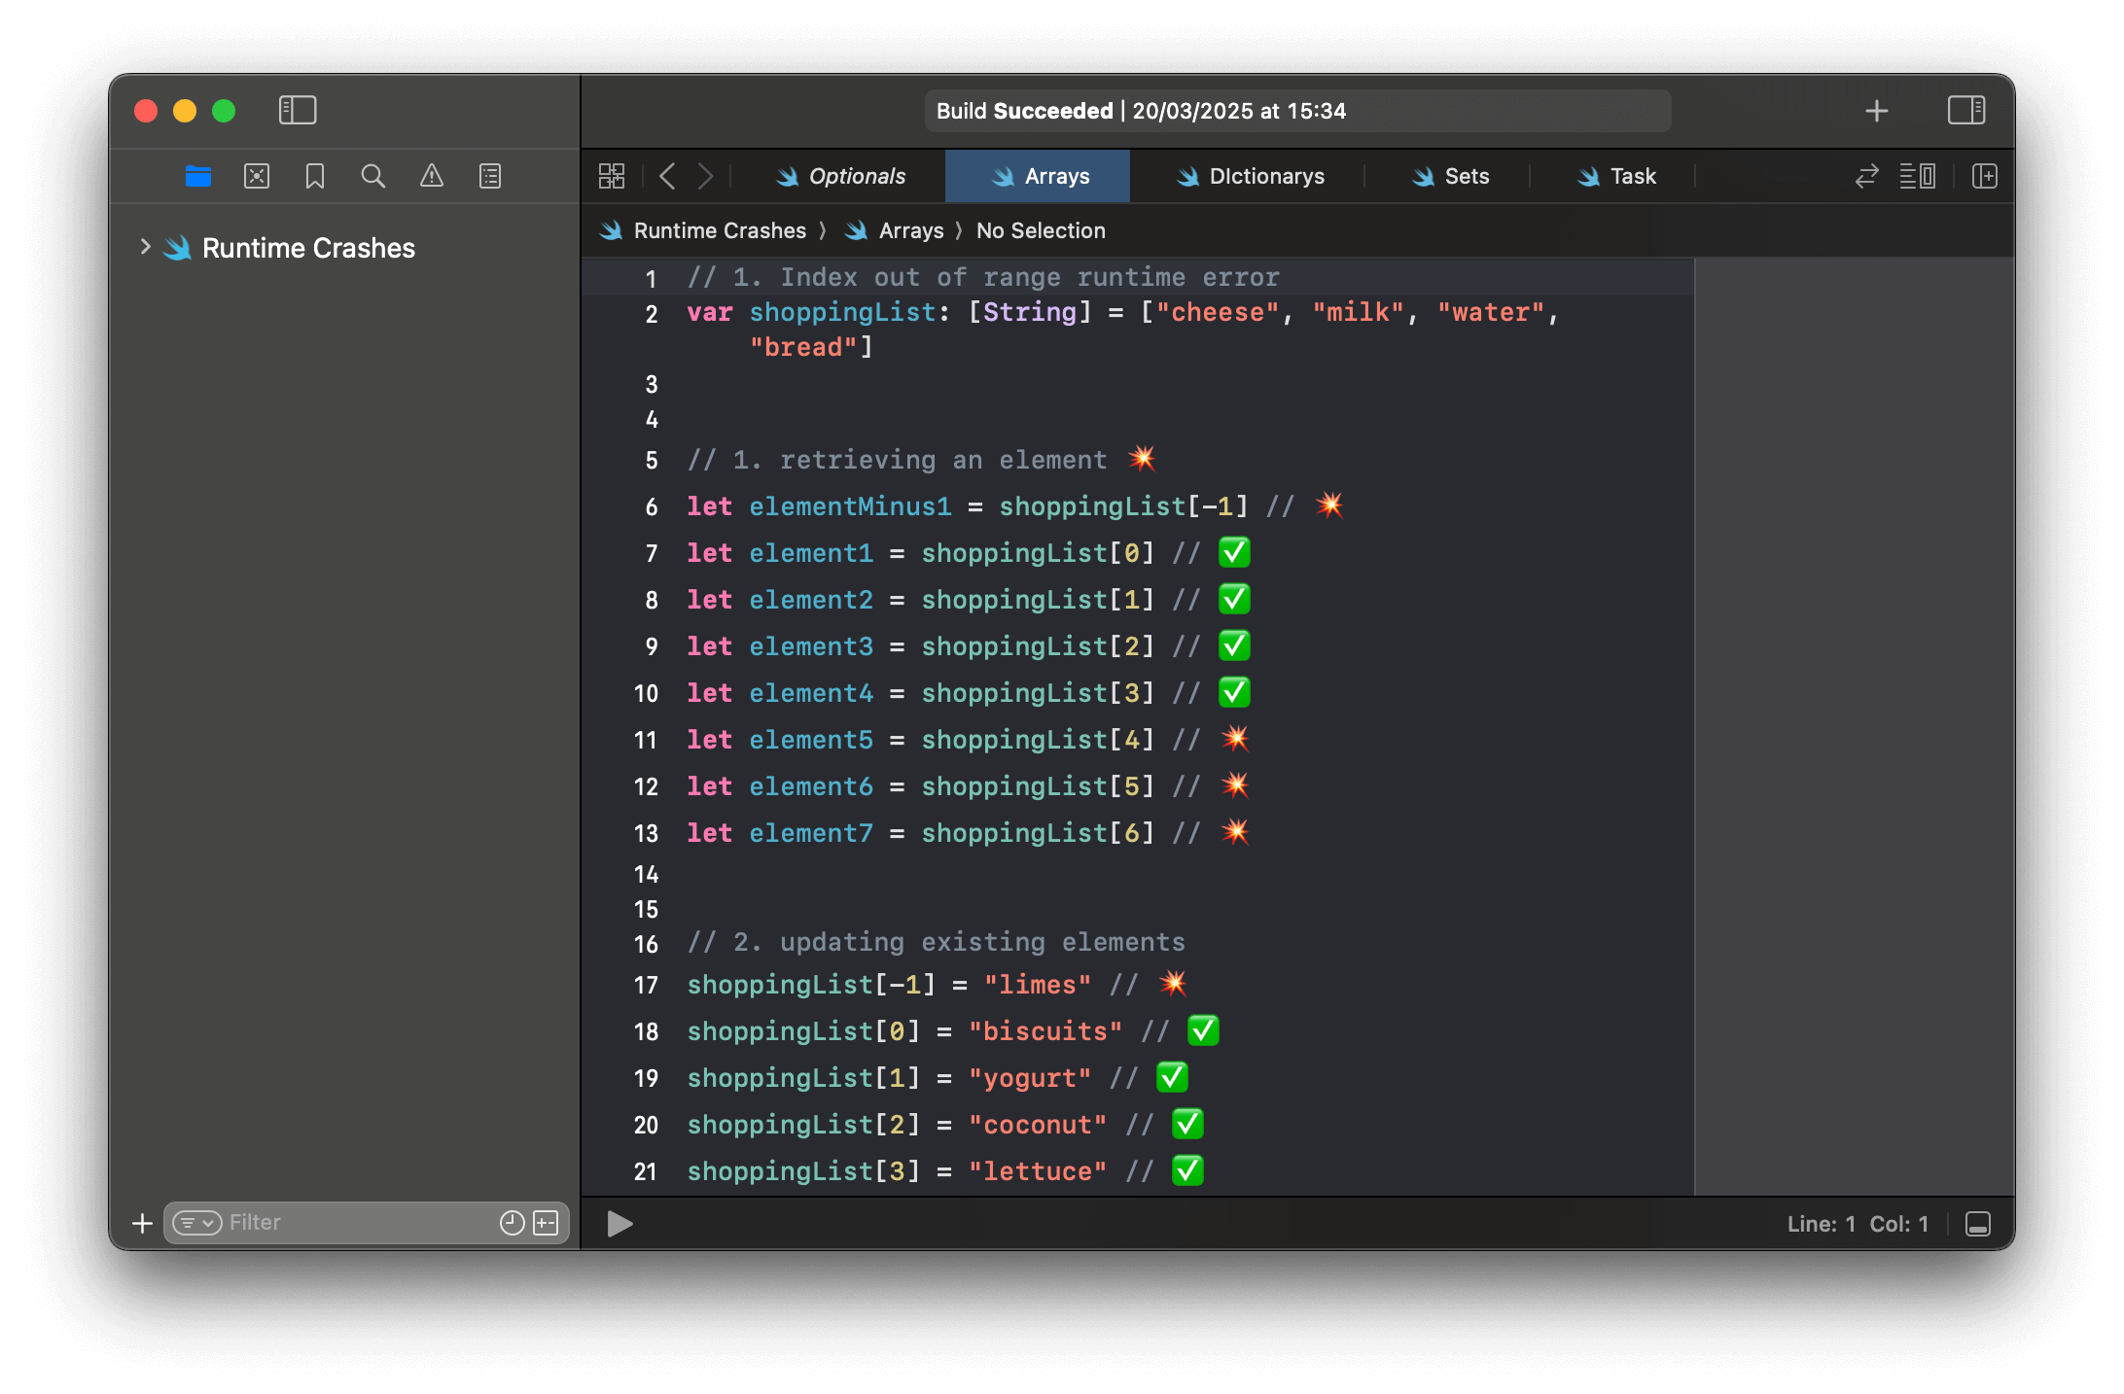Click the related items grid icon
2124x1394 pixels.
pyautogui.click(x=612, y=176)
